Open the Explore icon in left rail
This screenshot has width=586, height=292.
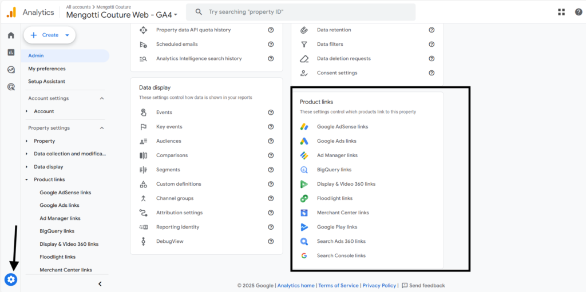click(x=11, y=70)
